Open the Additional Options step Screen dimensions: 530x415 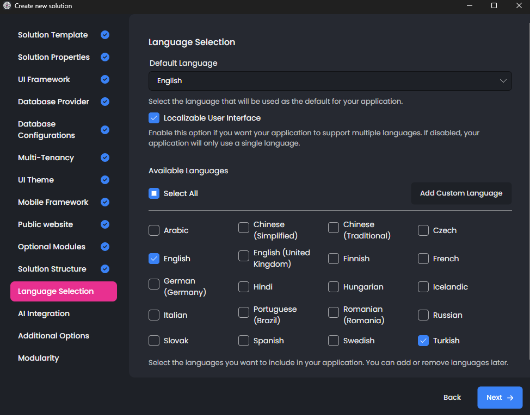53,336
